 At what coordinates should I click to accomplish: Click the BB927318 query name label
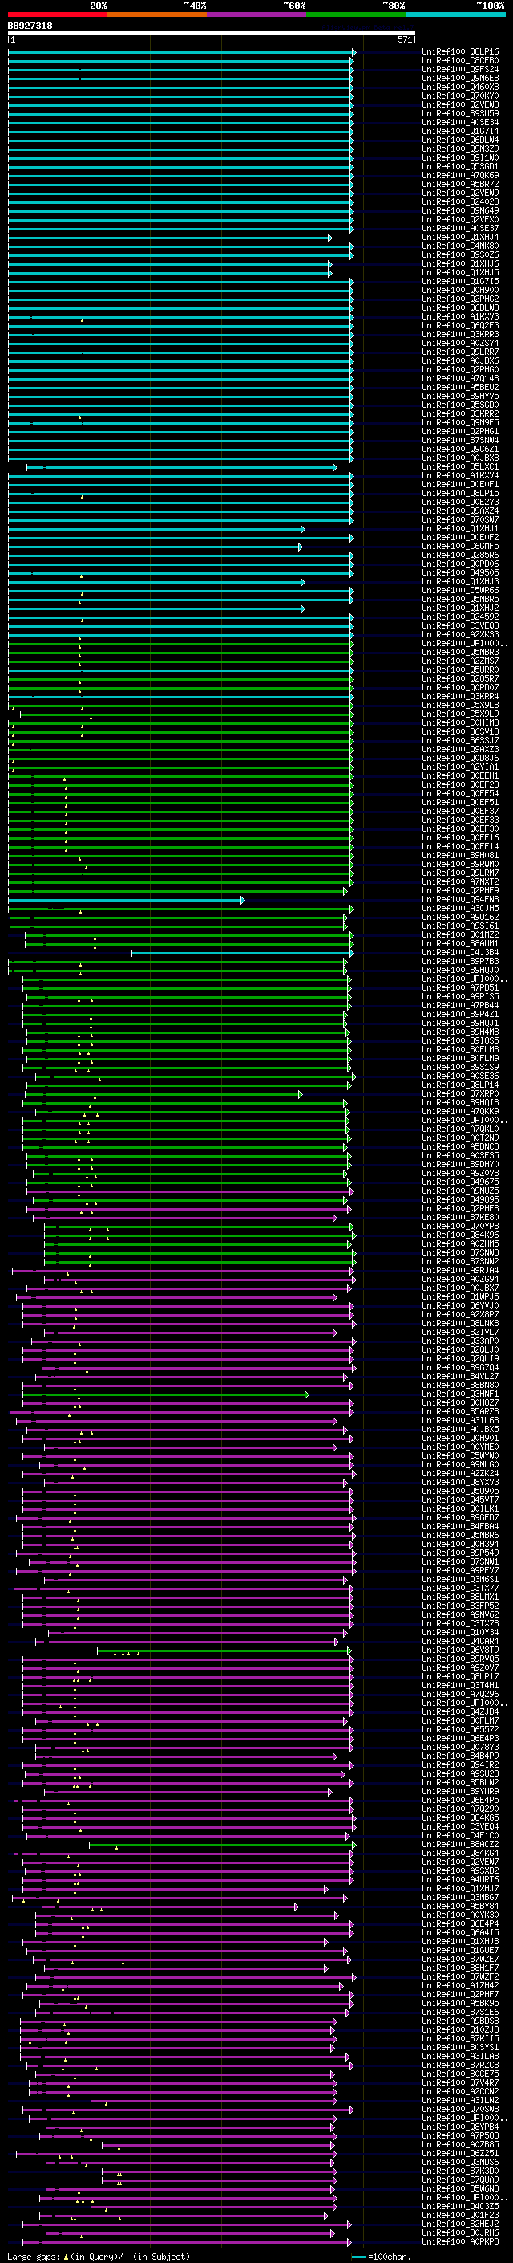[30, 26]
